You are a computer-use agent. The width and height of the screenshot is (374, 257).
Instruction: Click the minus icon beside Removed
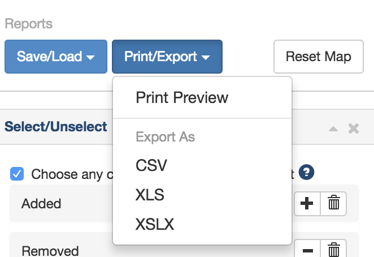point(307,250)
